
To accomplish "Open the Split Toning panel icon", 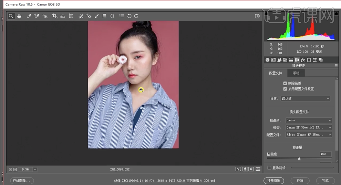I will point(291,60).
